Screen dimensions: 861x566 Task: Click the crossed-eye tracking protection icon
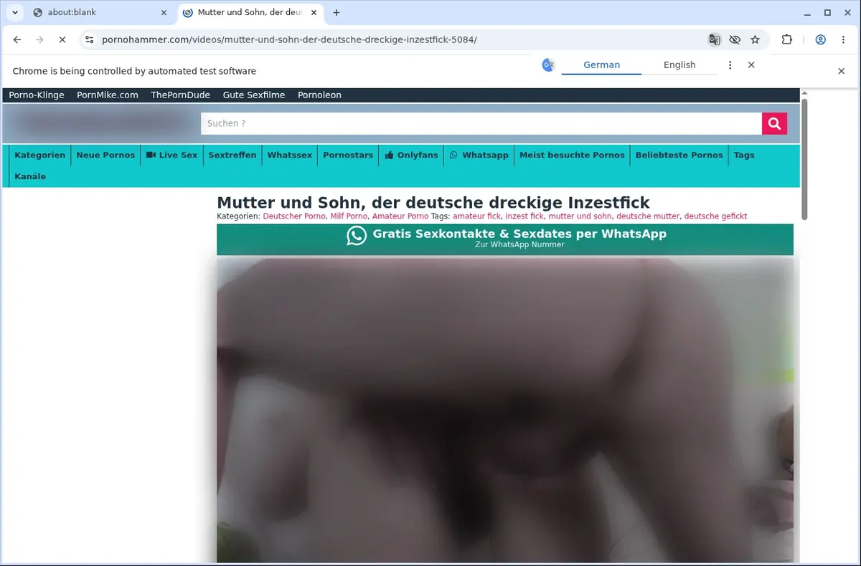[735, 40]
